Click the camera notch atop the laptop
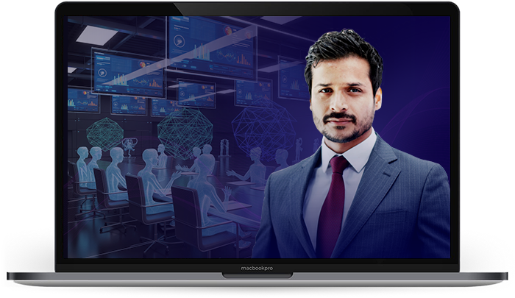The width and height of the screenshot is (515, 298). pos(257,9)
